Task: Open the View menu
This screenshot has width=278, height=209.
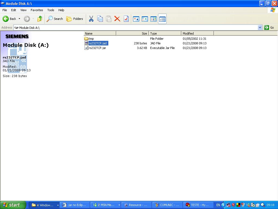Action: pos(23,10)
